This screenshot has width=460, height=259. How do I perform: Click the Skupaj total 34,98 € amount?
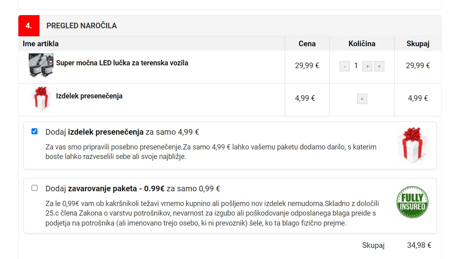click(419, 245)
